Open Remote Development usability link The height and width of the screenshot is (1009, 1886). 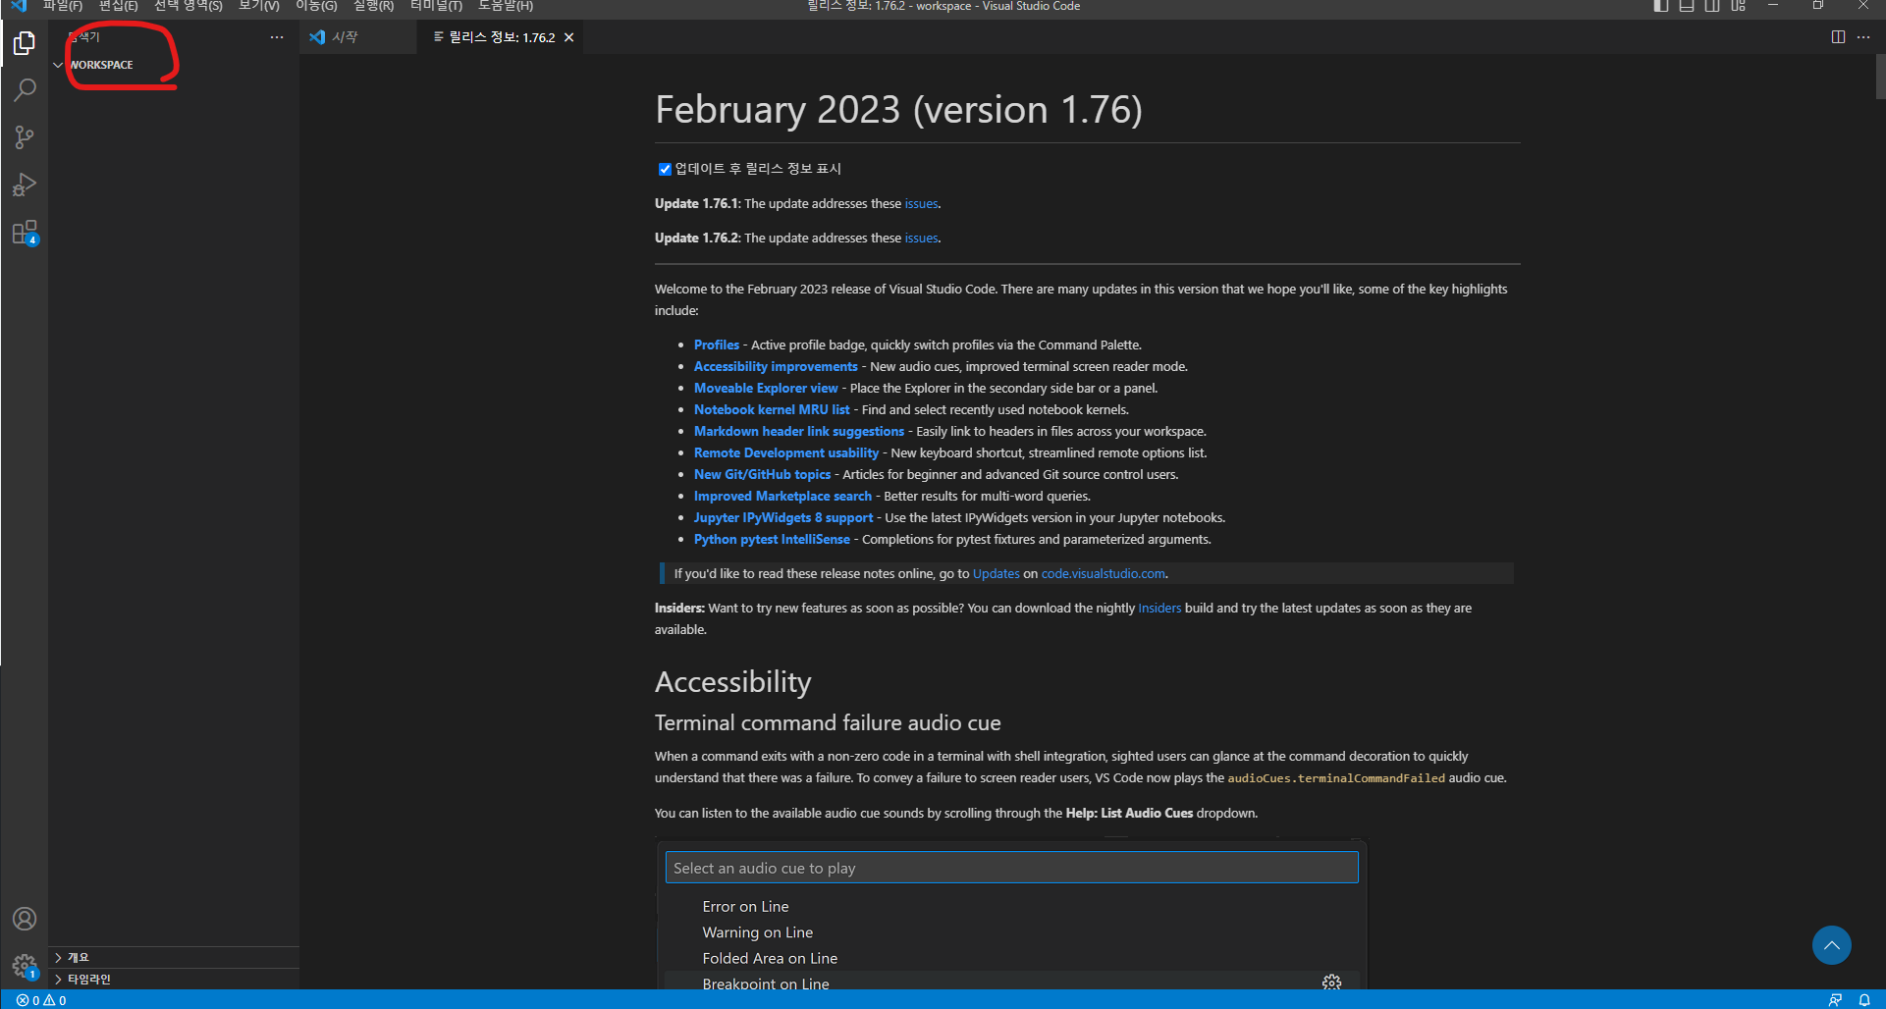pyautogui.click(x=786, y=452)
